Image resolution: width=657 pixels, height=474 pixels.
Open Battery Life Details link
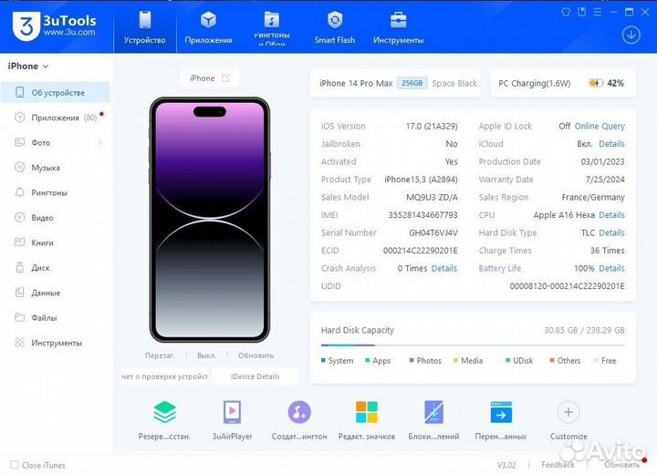[x=611, y=268]
